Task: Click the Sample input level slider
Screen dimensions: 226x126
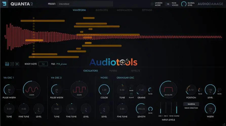Action: point(176,108)
